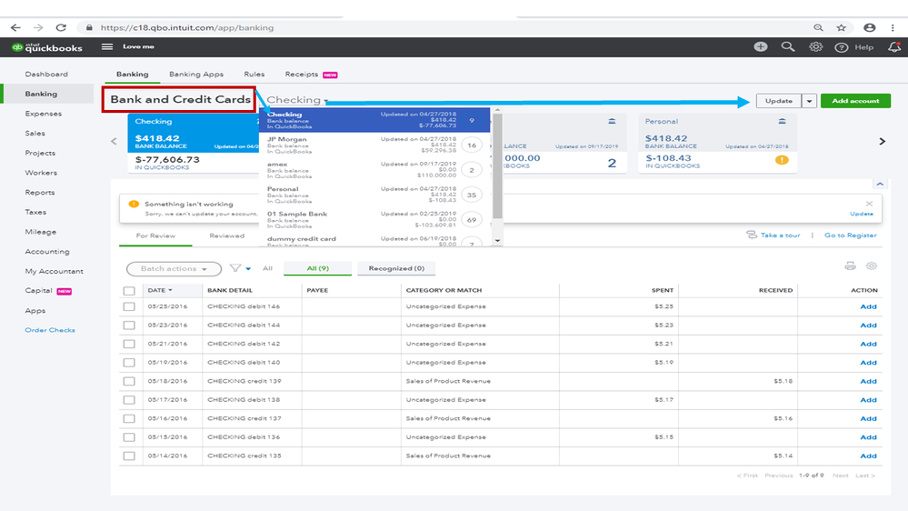Show previous account cards with left arrow
Image resolution: width=908 pixels, height=511 pixels.
tap(115, 141)
